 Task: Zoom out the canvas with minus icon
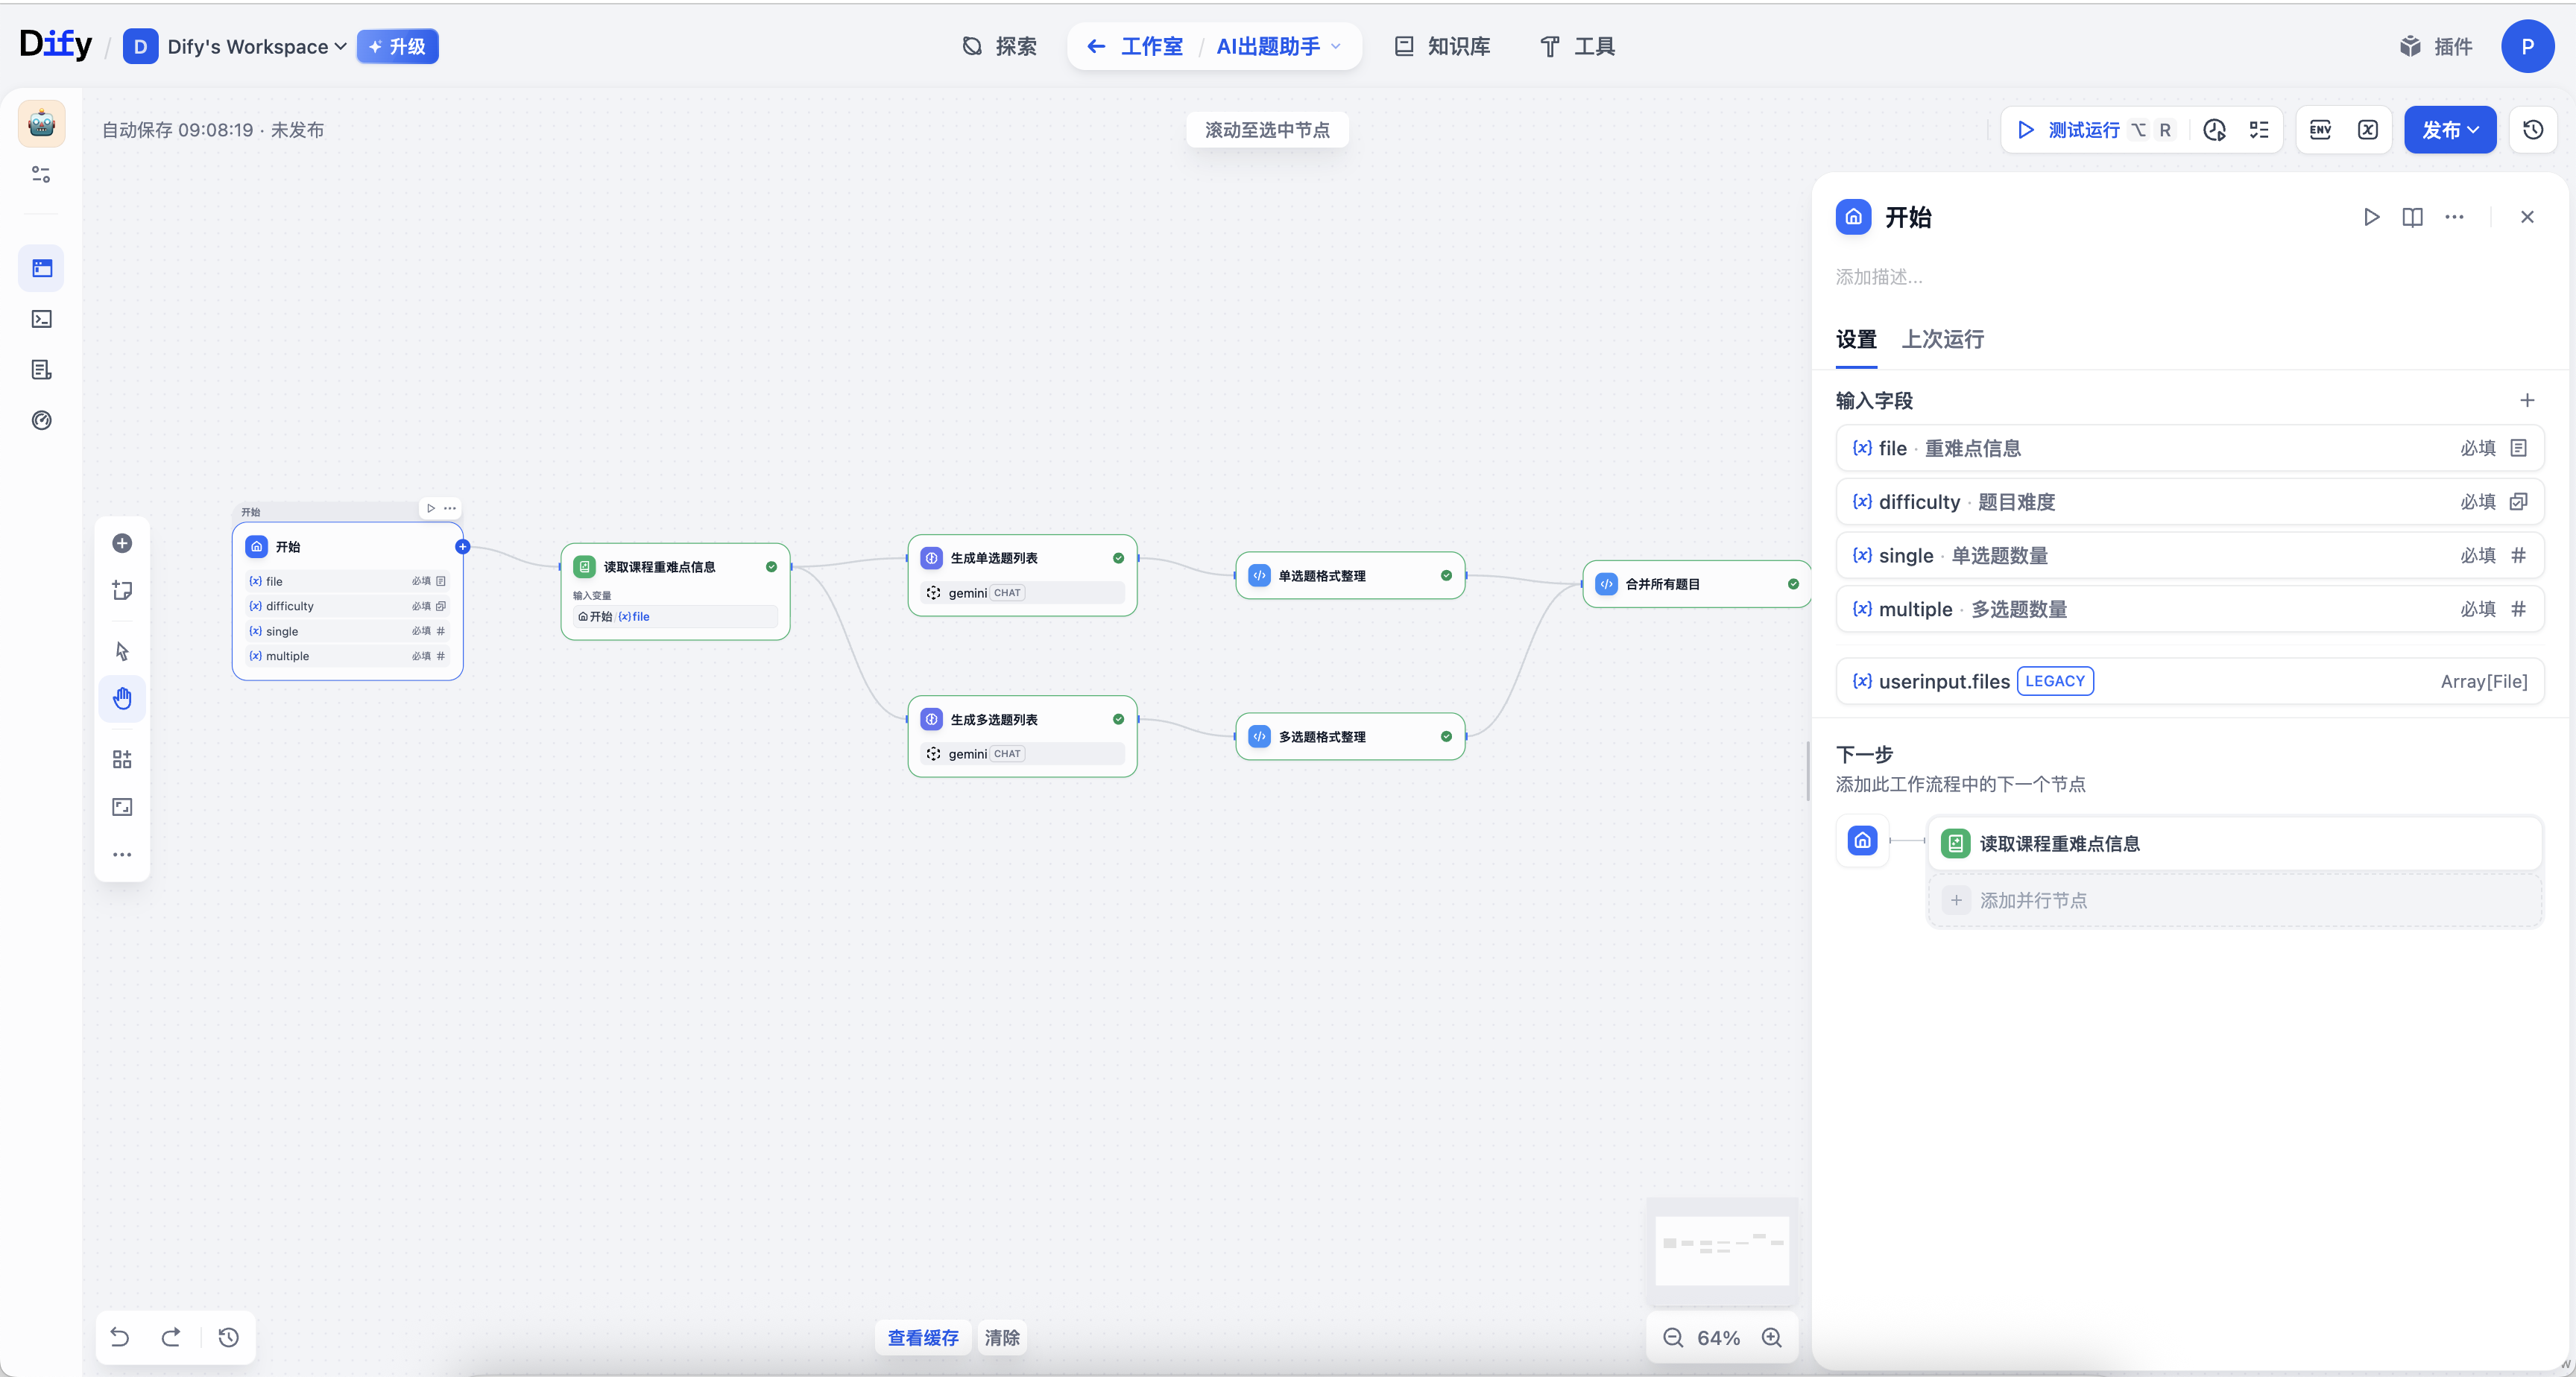coord(1673,1337)
